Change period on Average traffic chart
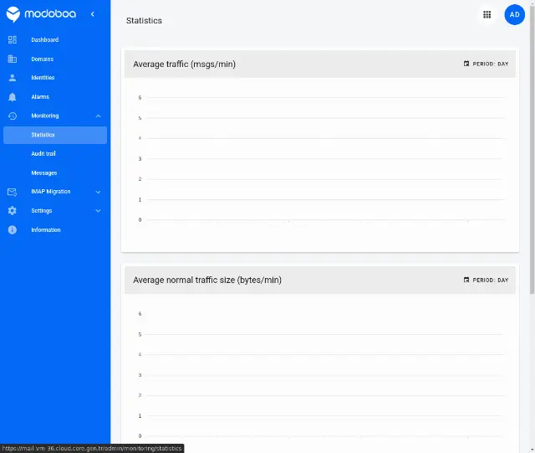The width and height of the screenshot is (535, 453). pyautogui.click(x=487, y=64)
